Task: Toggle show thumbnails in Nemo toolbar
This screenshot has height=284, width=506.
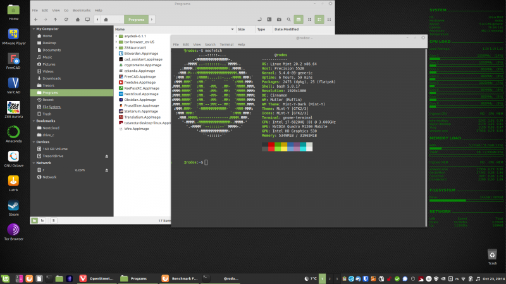Action: [299, 20]
